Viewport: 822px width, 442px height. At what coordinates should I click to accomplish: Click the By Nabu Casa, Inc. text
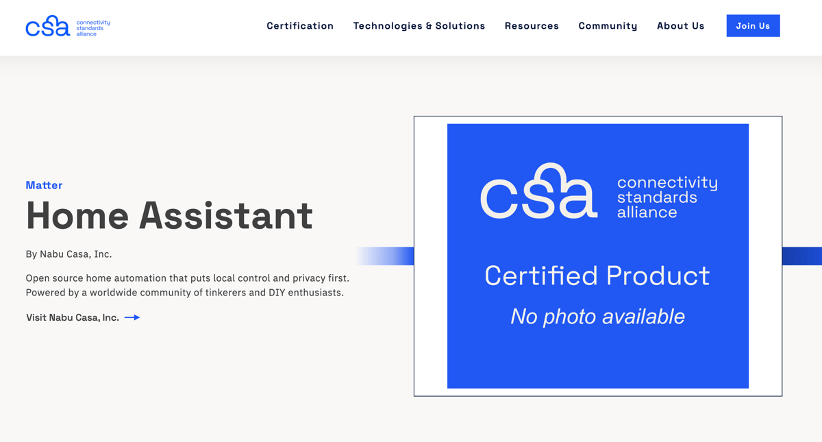click(68, 254)
